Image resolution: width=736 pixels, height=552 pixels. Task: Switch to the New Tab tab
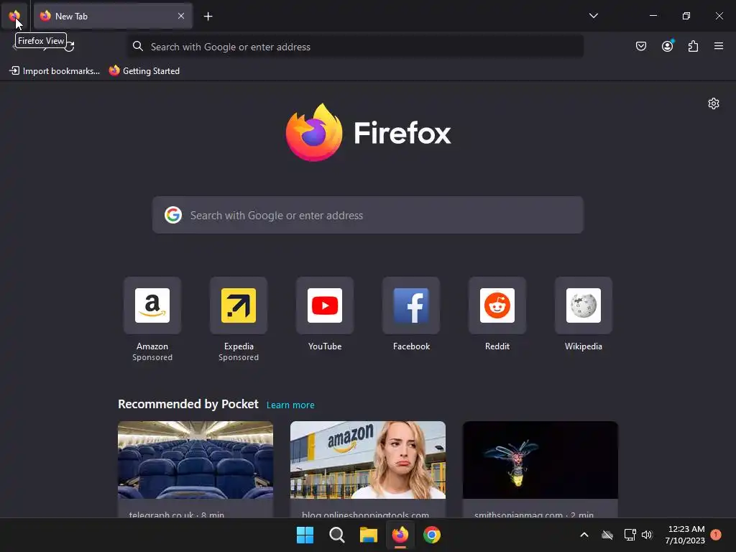113,16
